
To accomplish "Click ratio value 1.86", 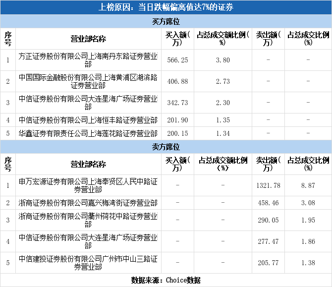I will [308, 241].
